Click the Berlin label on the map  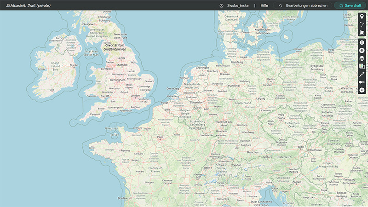[270, 79]
